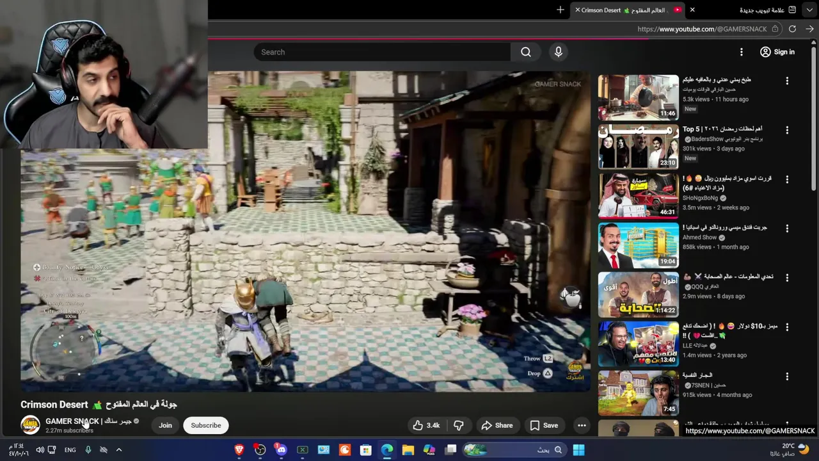Image resolution: width=819 pixels, height=461 pixels.
Task: Share the Crimson Desert video
Action: (497, 425)
